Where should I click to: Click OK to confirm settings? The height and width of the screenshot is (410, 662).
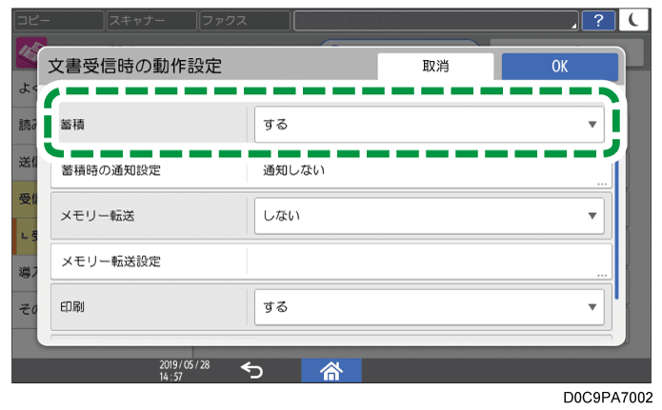[x=560, y=67]
